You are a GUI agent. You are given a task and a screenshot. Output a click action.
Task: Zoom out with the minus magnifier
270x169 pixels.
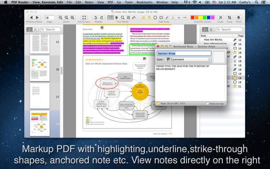60,18
